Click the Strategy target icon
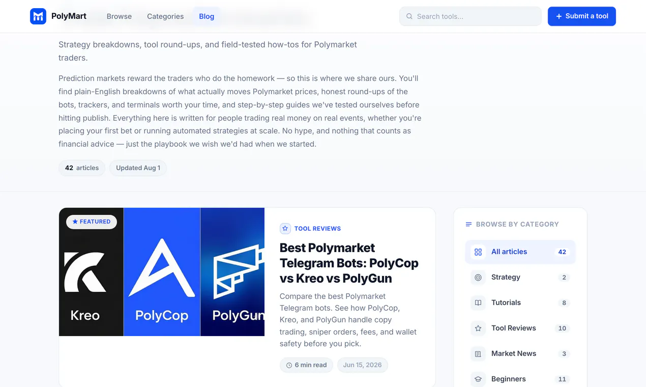The height and width of the screenshot is (387, 646). (478, 278)
